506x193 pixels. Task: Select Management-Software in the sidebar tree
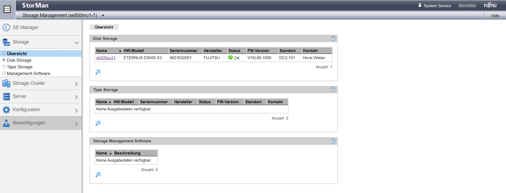[29, 73]
